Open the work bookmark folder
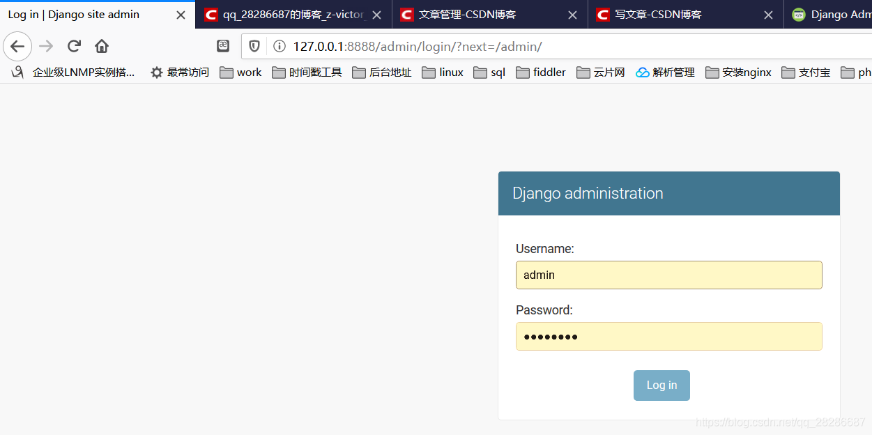 point(240,72)
